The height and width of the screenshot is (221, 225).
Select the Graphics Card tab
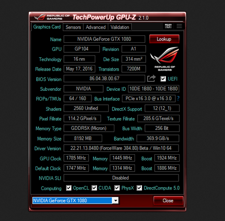(47, 27)
